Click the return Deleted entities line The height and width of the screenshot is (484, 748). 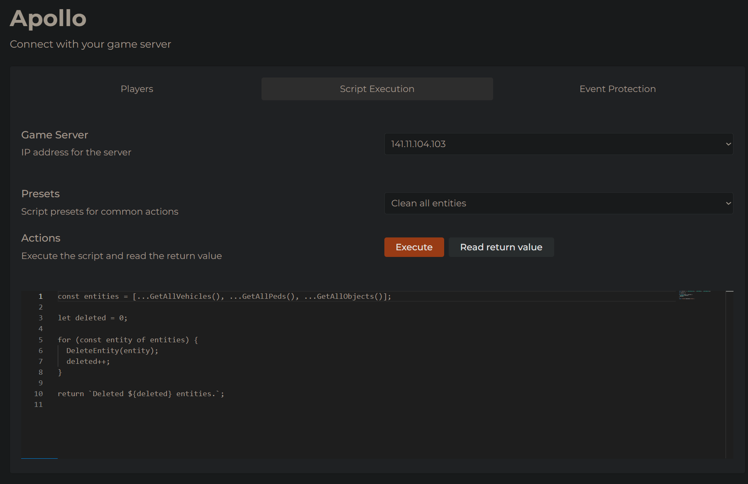tap(141, 393)
